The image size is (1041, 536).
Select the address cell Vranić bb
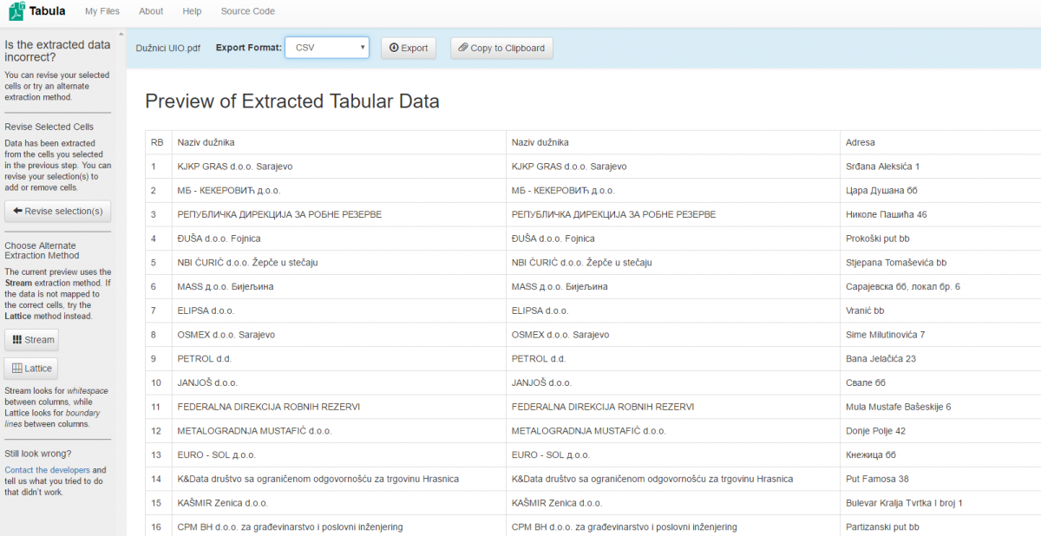(x=940, y=310)
